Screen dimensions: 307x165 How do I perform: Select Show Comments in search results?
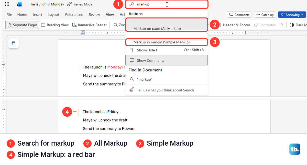pyautogui.click(x=167, y=61)
